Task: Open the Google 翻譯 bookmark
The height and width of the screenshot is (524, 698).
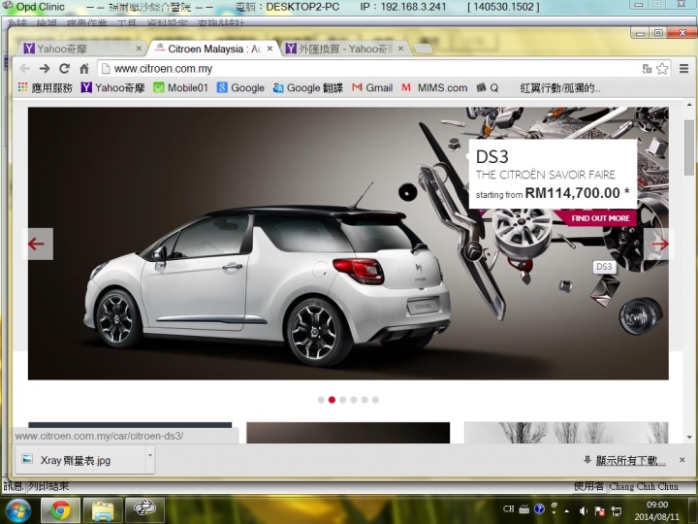Action: (308, 87)
